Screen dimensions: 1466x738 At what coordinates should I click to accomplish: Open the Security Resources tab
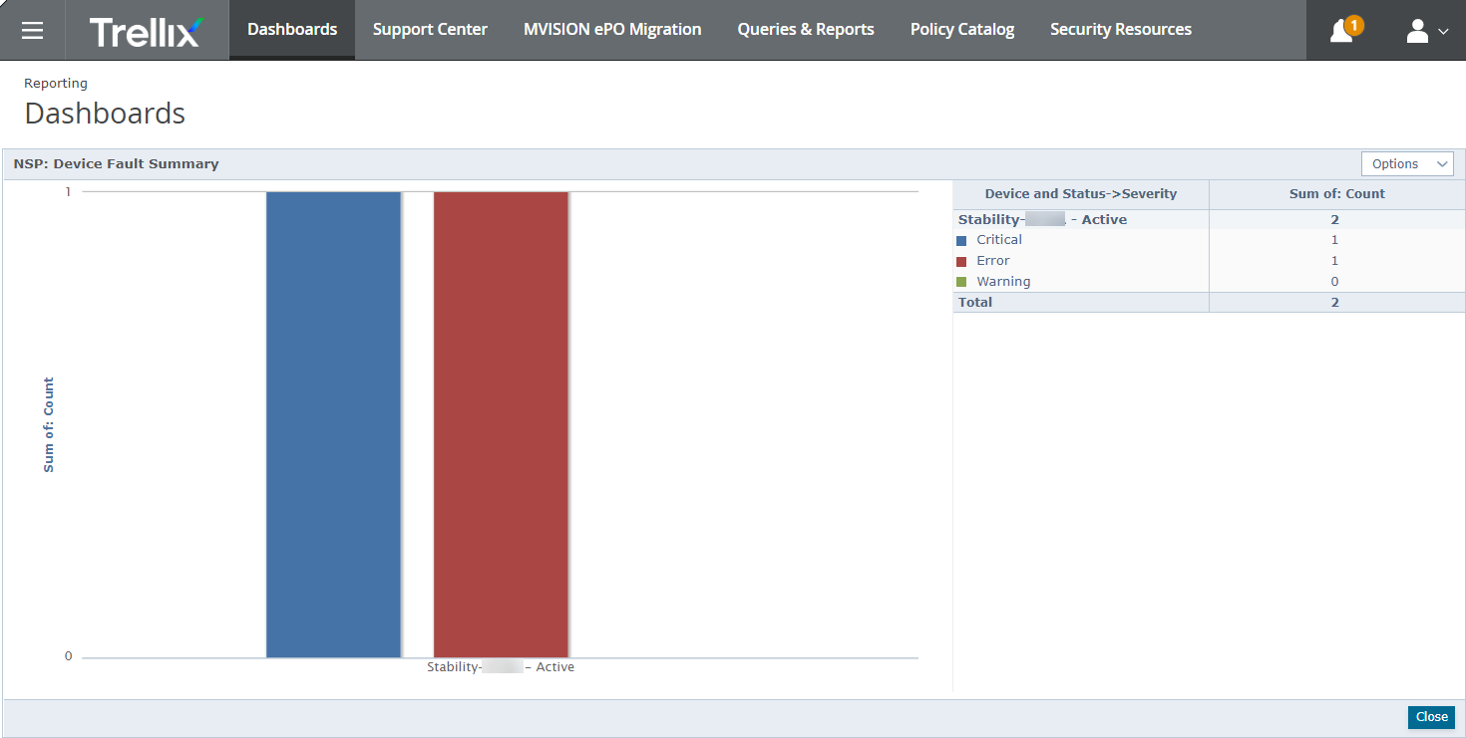[x=1121, y=30]
